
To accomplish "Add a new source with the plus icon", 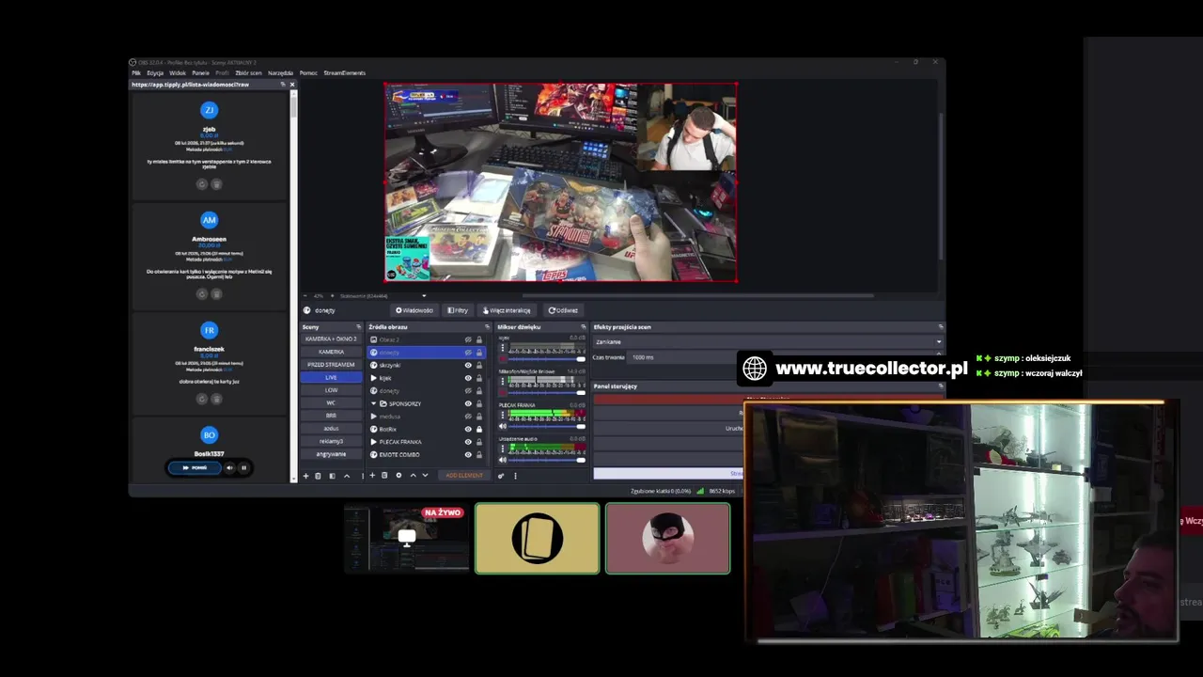I will 372,475.
